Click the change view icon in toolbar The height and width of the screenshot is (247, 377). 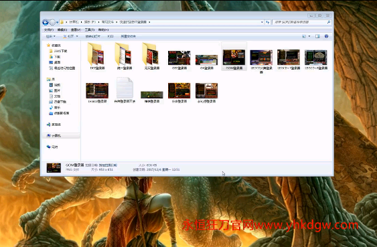(304, 36)
